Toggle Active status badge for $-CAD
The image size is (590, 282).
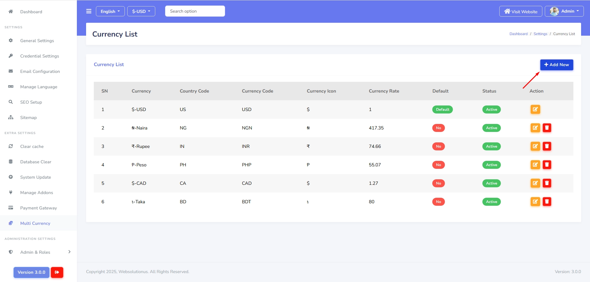tap(491, 183)
